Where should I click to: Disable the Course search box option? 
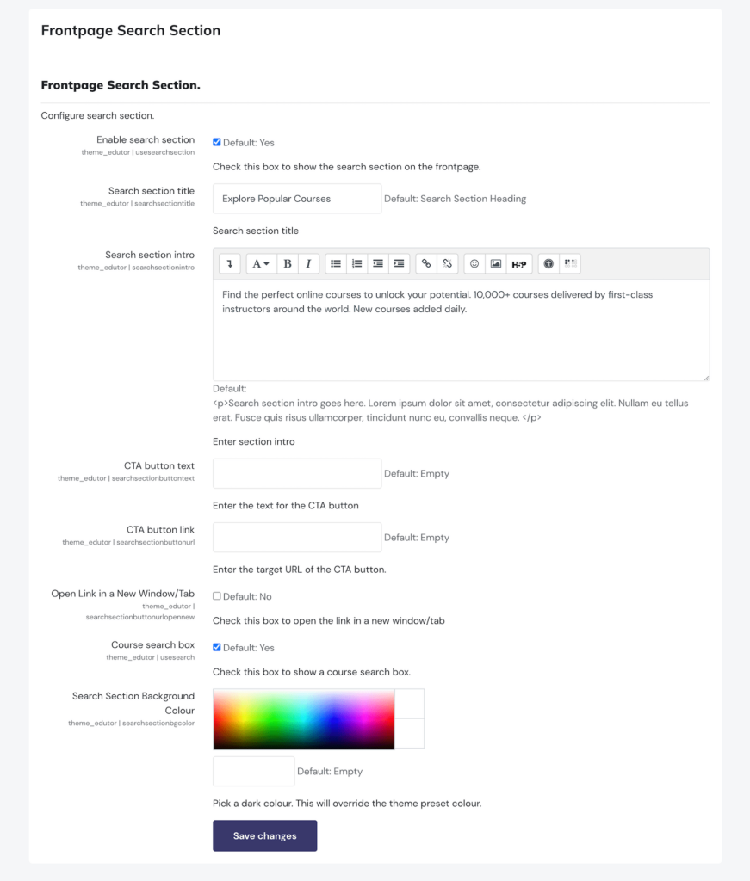[216, 647]
